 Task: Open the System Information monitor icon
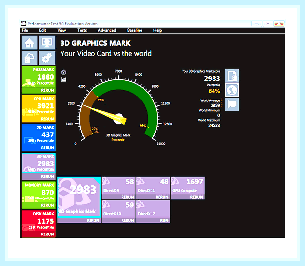[47, 43]
